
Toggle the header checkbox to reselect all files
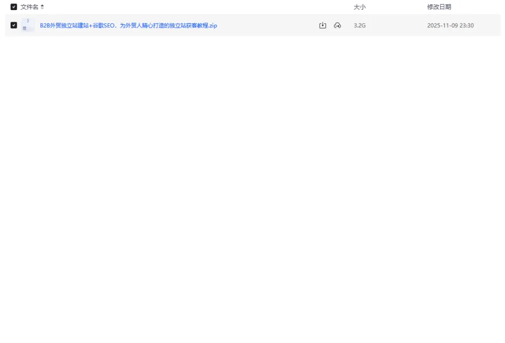[x=14, y=7]
